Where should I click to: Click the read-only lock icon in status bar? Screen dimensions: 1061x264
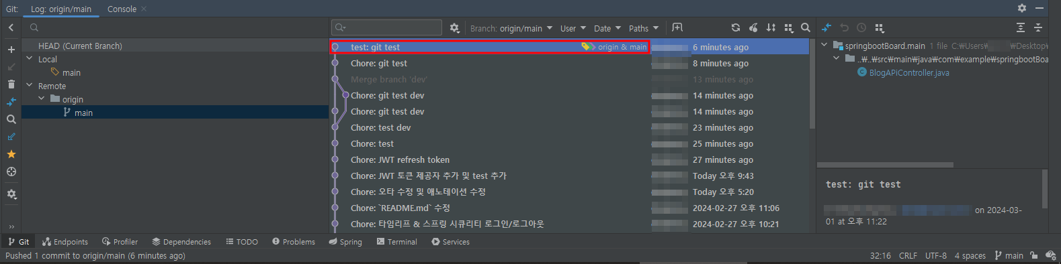(x=1034, y=255)
